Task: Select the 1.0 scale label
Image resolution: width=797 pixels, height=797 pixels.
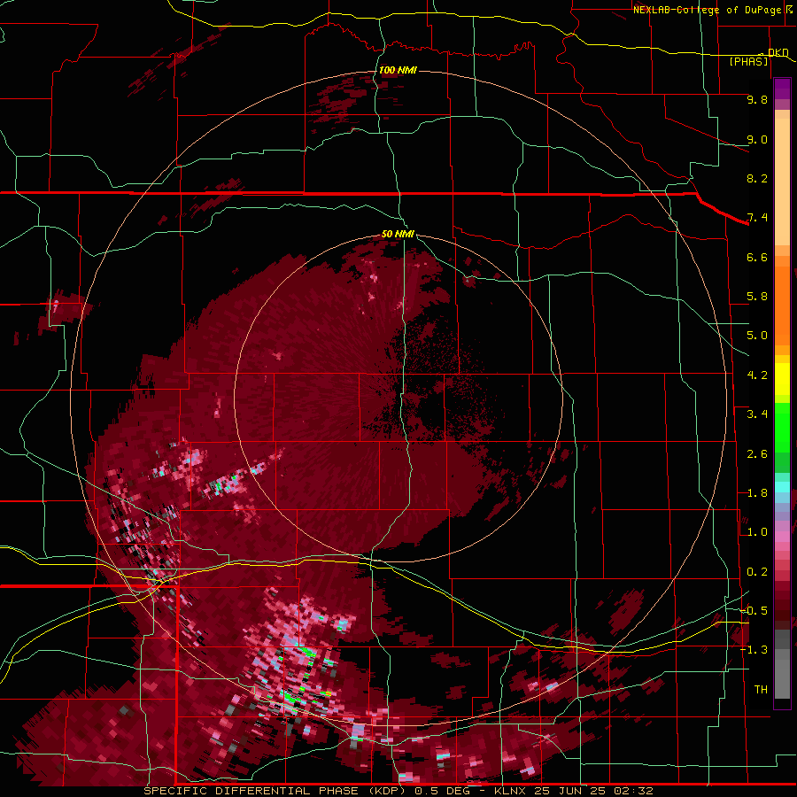Action: tap(757, 532)
